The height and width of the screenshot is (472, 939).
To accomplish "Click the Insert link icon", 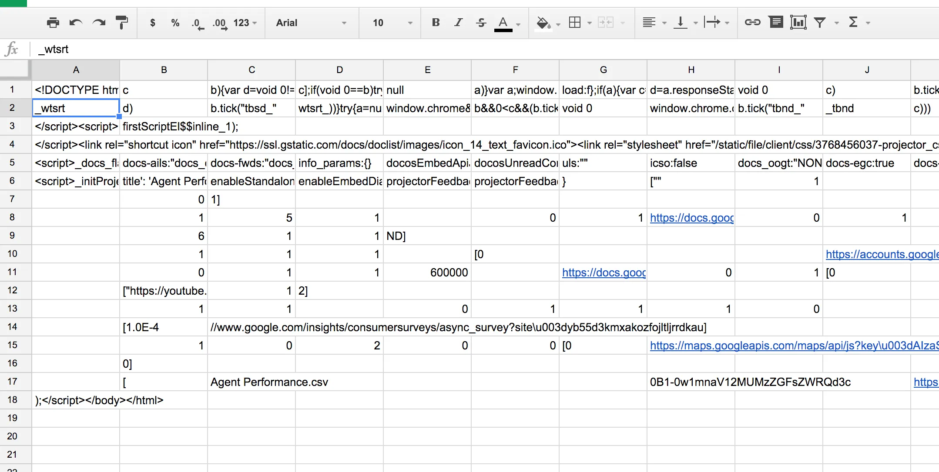I will click(x=752, y=23).
